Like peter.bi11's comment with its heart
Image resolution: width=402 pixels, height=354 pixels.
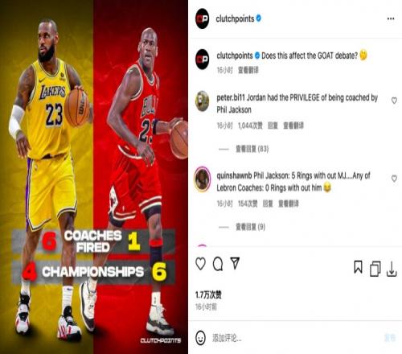tap(394, 101)
